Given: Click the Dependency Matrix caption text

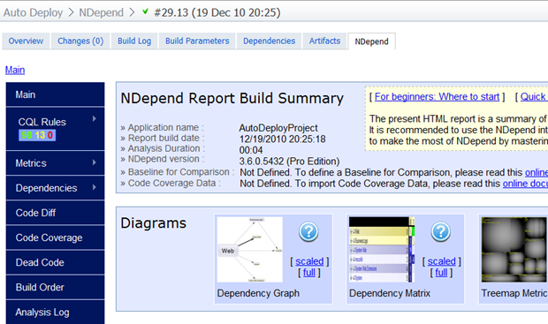Looking at the screenshot, I should click(390, 293).
